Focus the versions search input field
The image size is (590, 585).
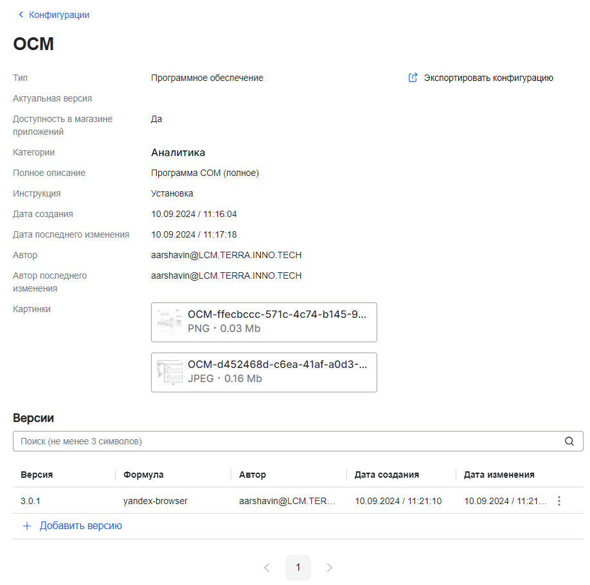[x=283, y=441]
